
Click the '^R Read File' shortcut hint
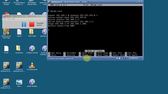[86, 53]
